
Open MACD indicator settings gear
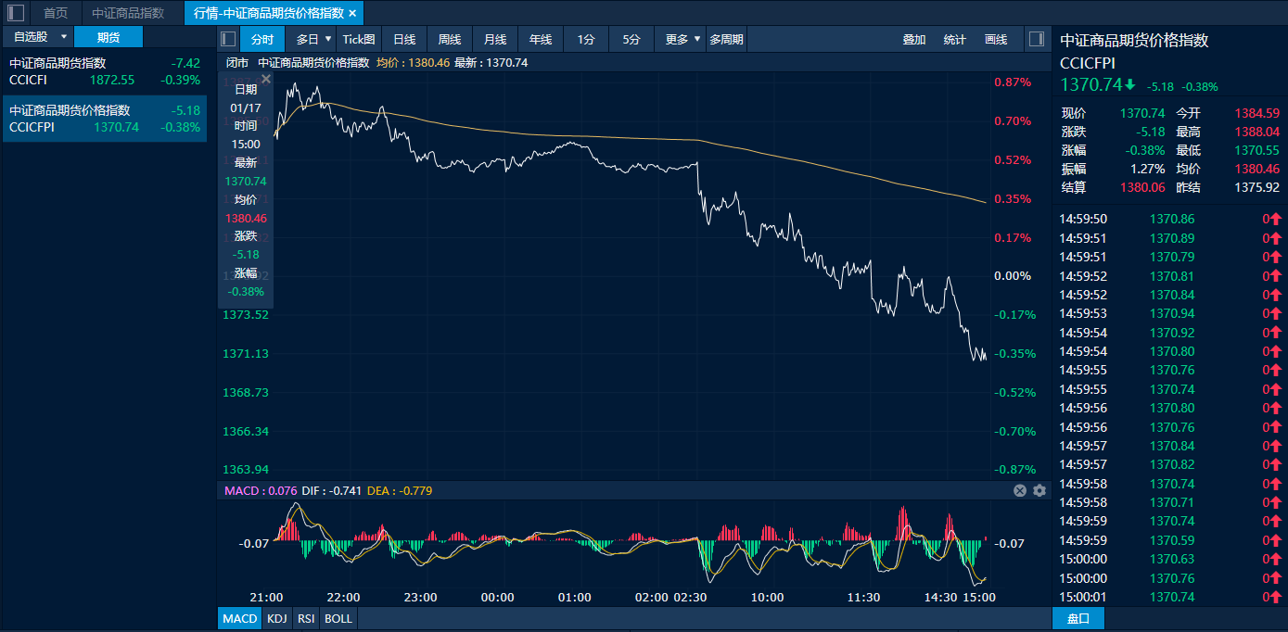(1039, 490)
